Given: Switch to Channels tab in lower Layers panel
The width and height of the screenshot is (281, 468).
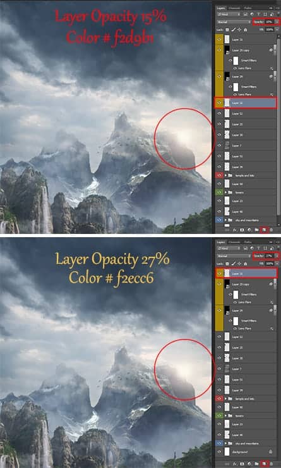Looking at the screenshot, I should [234, 242].
